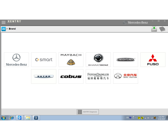Open the printer with green arrow icon
This screenshot has width=168, height=140.
coord(154,29)
